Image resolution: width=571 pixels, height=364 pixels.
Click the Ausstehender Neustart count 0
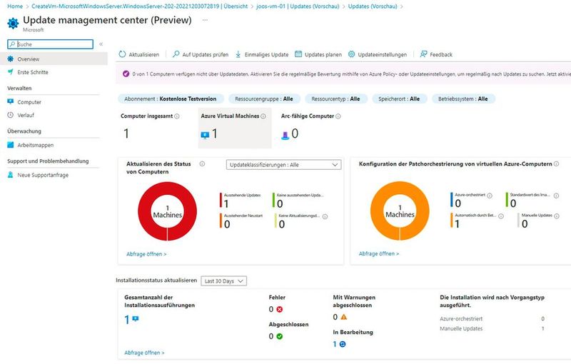227,224
